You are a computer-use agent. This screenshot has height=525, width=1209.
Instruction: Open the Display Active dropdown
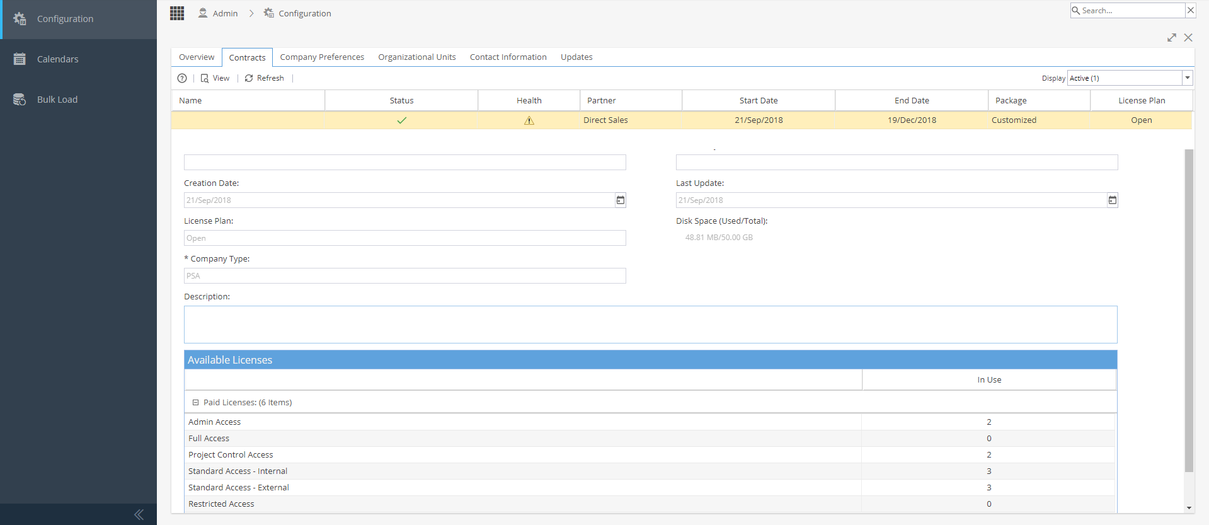[x=1188, y=78]
